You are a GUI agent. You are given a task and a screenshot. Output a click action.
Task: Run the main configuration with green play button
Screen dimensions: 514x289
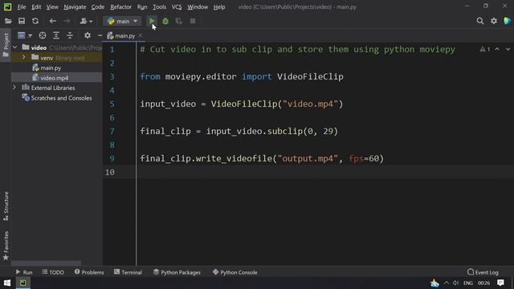click(152, 22)
